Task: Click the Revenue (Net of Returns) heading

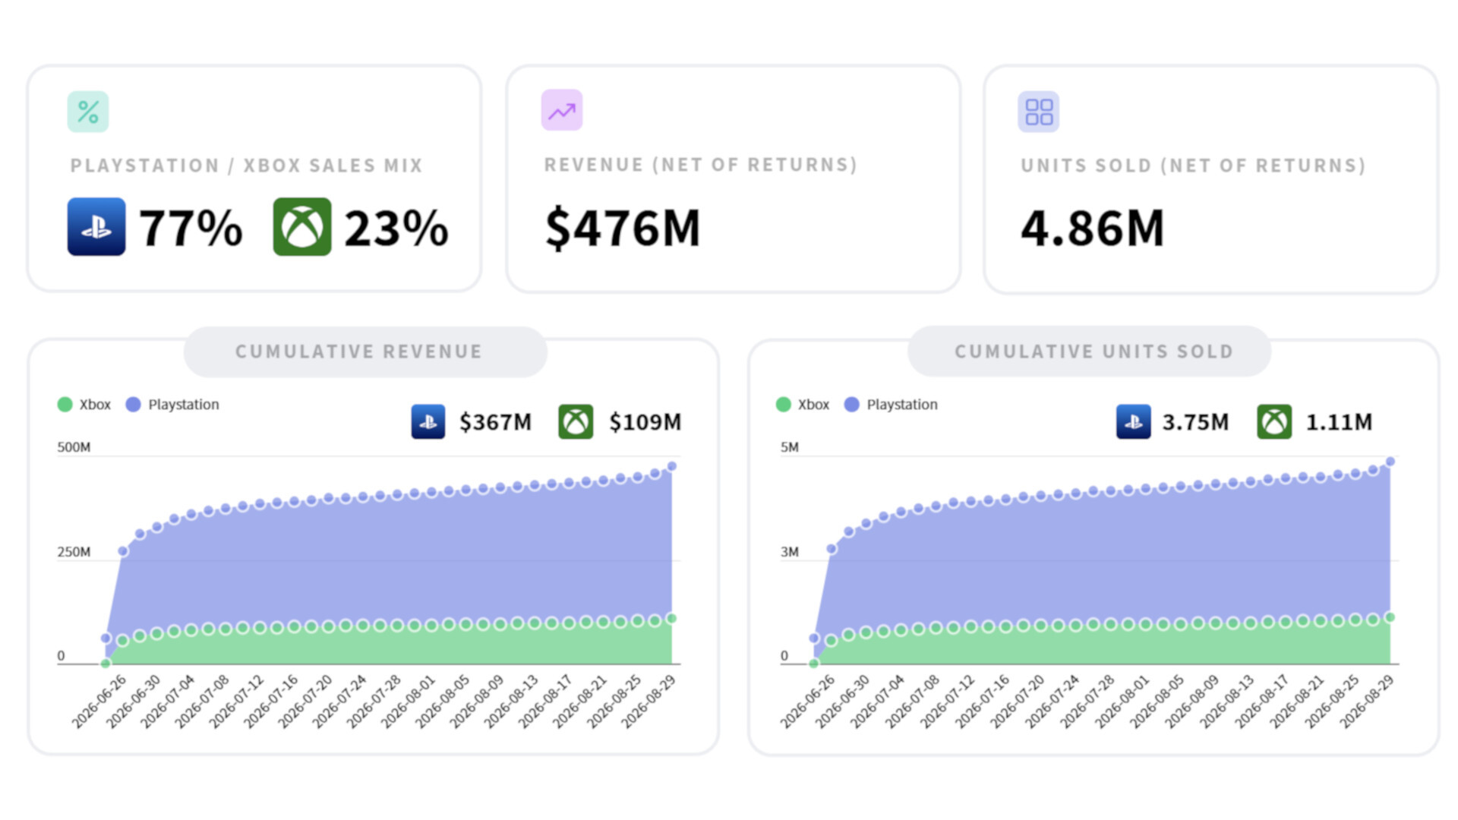Action: coord(700,165)
